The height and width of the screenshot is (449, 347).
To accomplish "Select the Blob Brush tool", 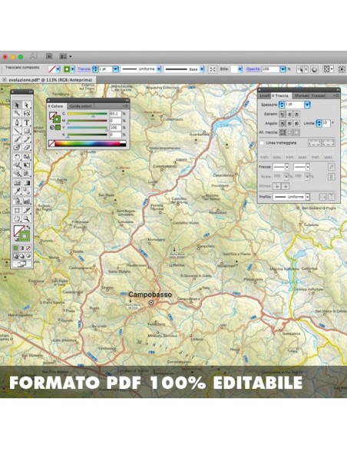I will (17, 147).
